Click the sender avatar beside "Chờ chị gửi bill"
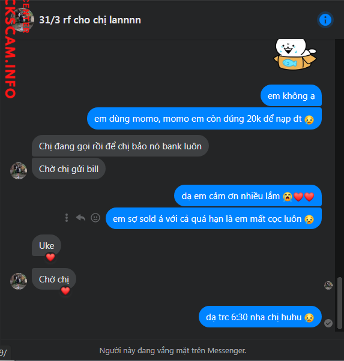The image size is (344, 361). click(x=19, y=170)
